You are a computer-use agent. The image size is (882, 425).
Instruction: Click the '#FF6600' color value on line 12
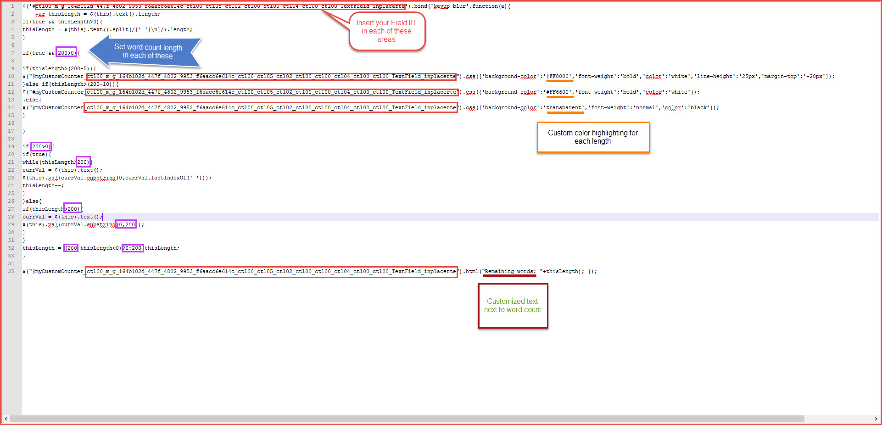[x=559, y=92]
